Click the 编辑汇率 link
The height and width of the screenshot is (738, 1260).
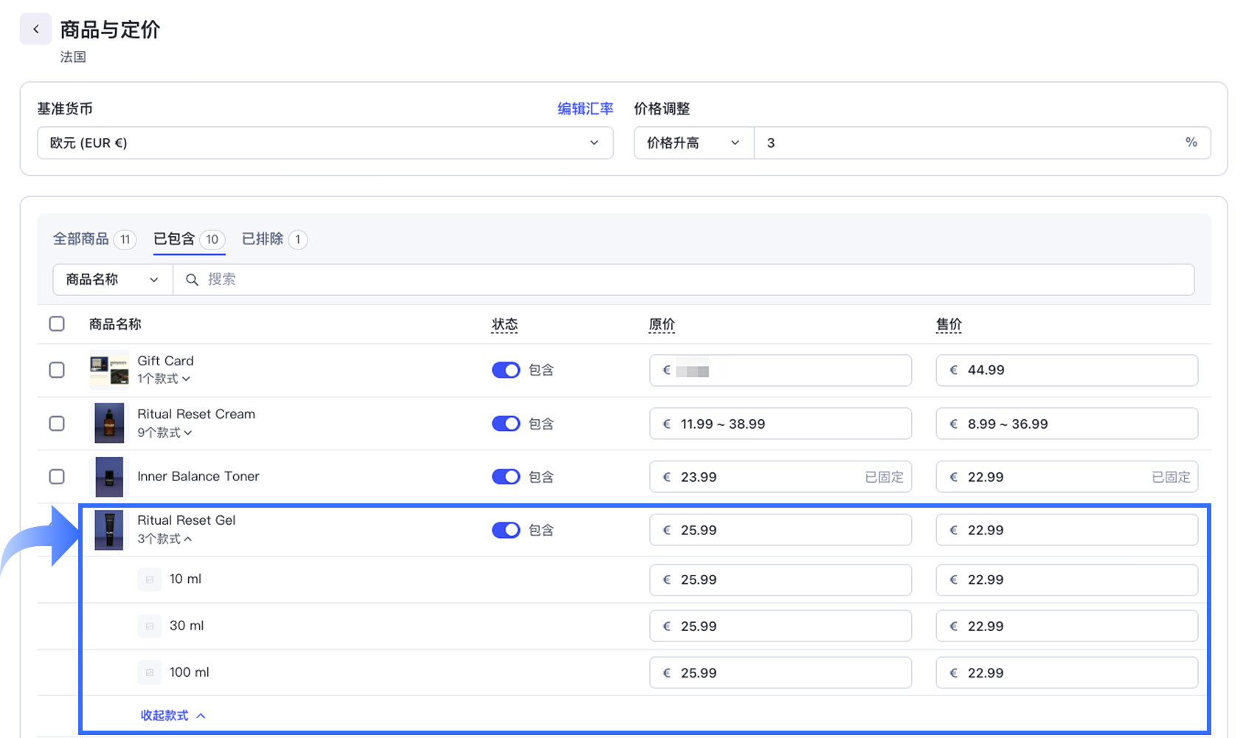point(585,108)
